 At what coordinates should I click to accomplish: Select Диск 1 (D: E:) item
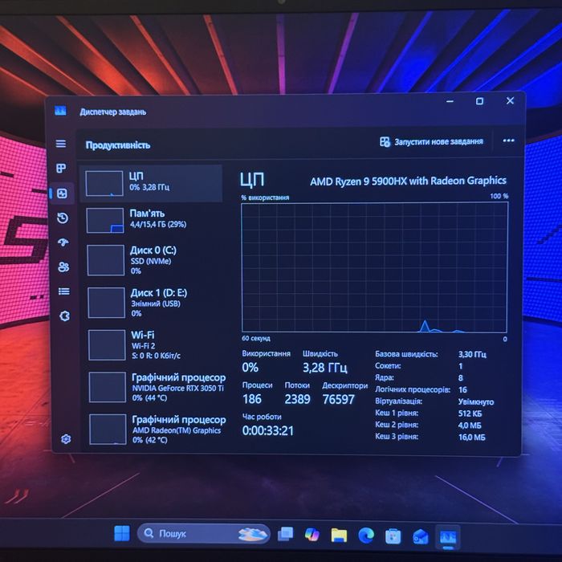pyautogui.click(x=153, y=303)
